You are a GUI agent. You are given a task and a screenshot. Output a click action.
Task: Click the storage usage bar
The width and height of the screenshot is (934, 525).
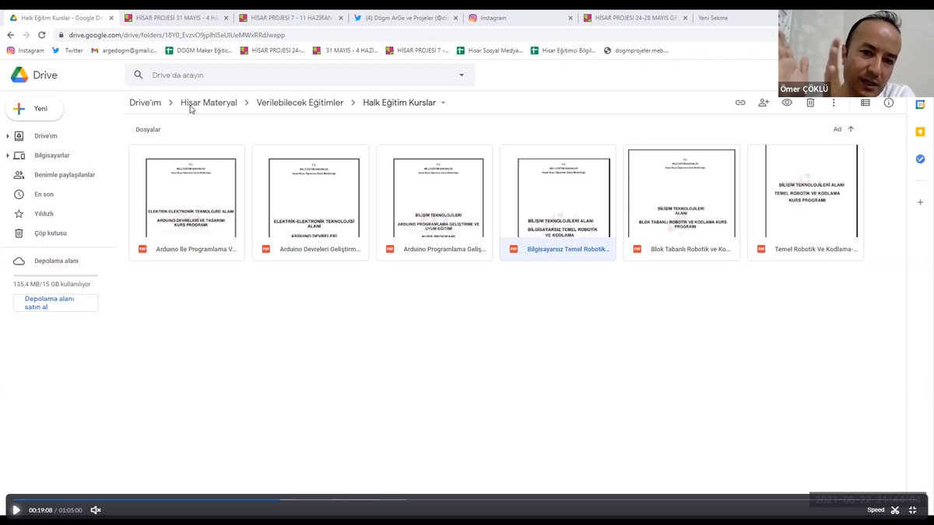point(56,275)
